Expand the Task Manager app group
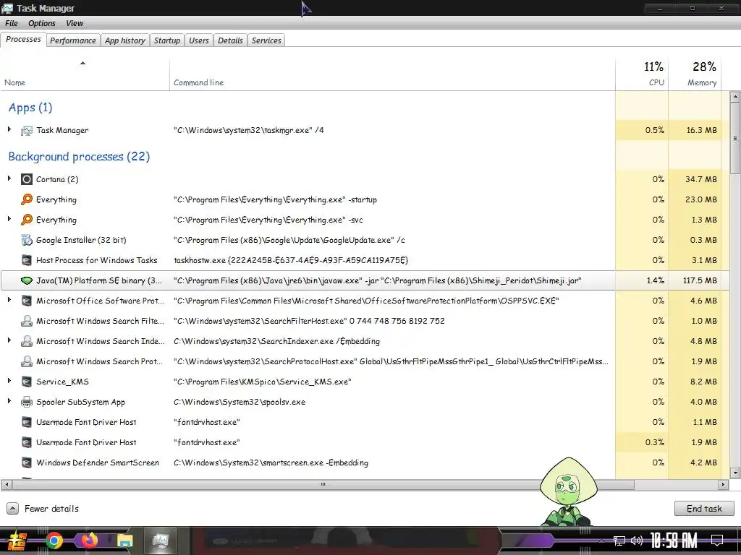The width and height of the screenshot is (741, 555). click(x=9, y=129)
